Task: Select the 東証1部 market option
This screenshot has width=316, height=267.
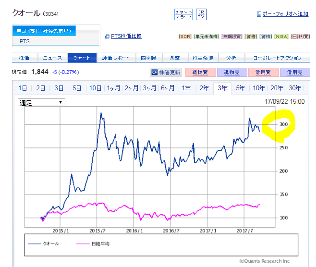Action: (x=44, y=31)
